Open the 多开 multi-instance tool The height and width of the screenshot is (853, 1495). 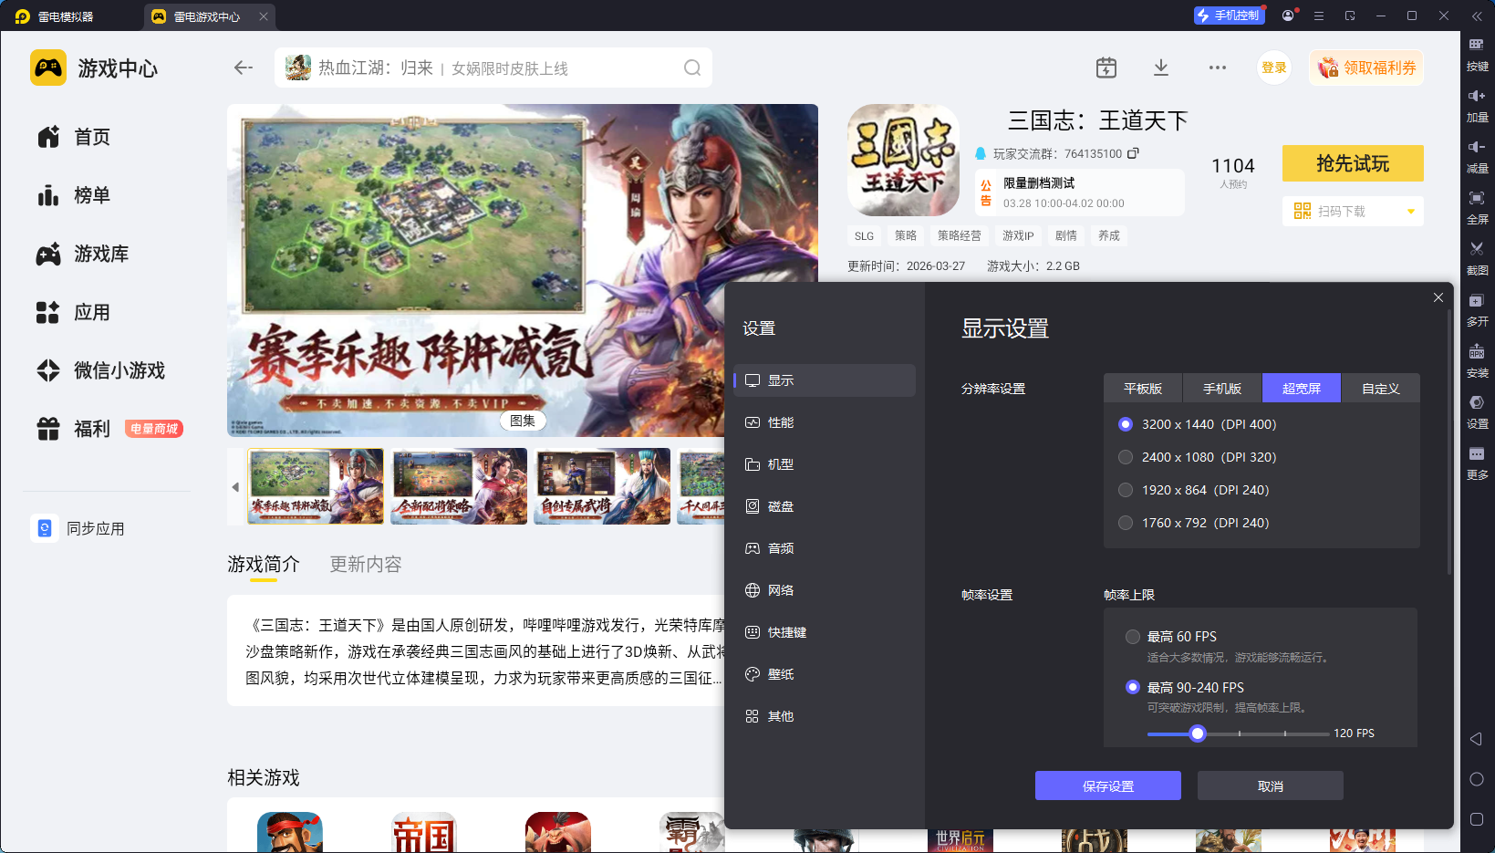(1477, 310)
